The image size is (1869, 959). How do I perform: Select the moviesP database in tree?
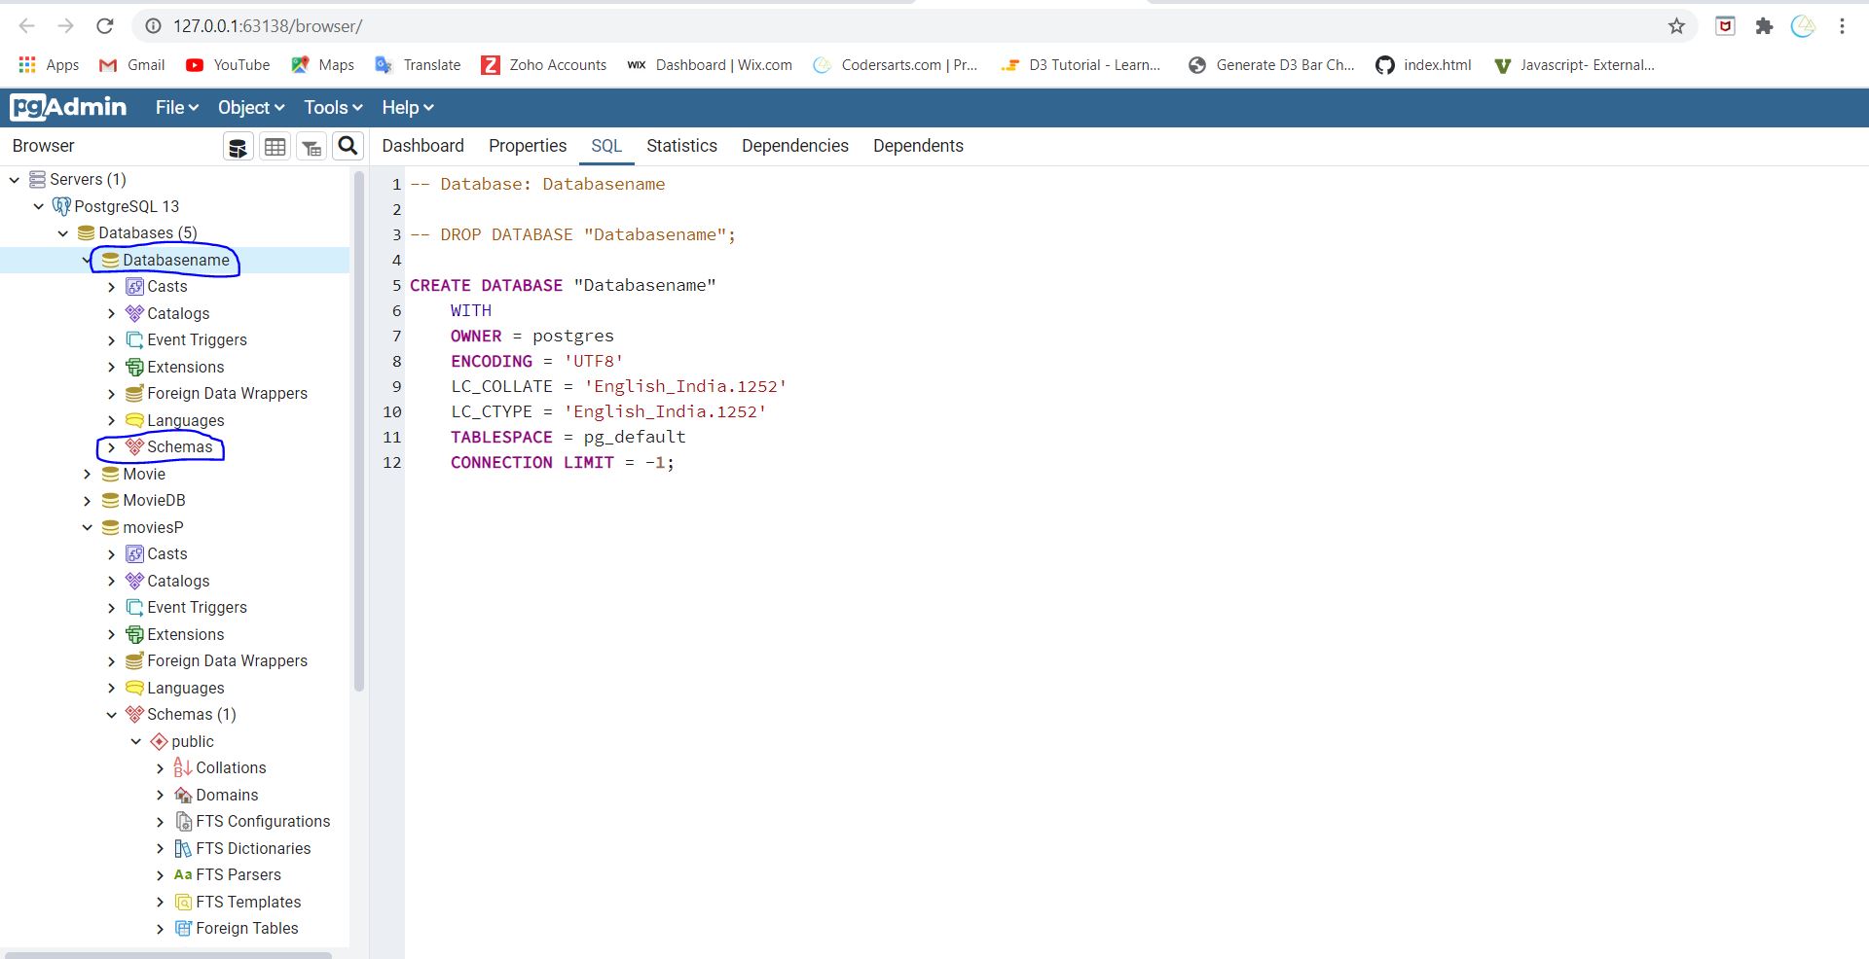coord(153,527)
